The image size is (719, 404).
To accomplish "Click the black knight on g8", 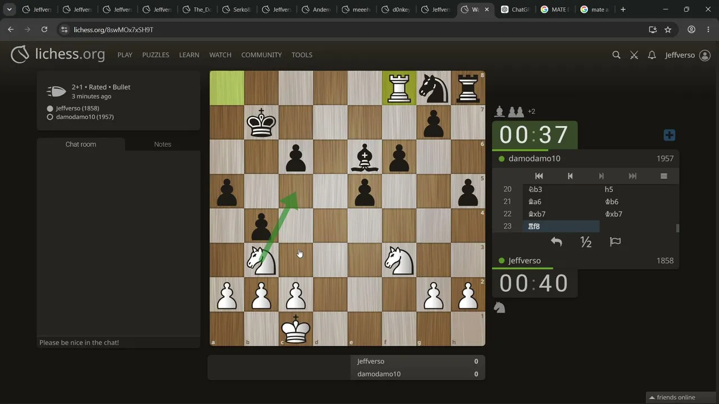I will click(x=434, y=88).
